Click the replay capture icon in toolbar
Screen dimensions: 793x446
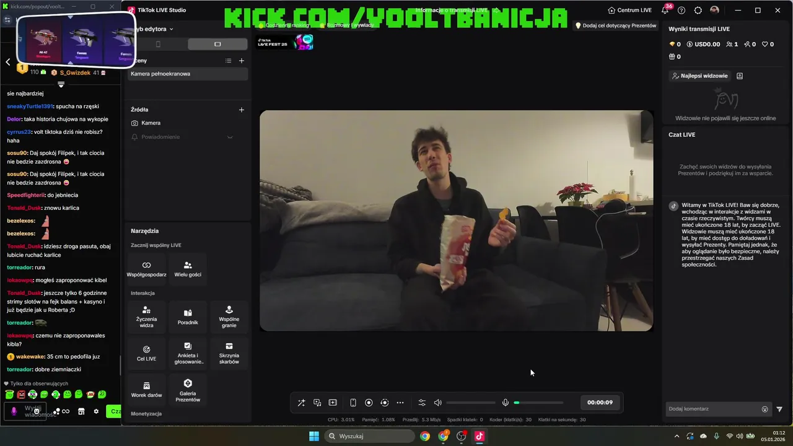384,403
